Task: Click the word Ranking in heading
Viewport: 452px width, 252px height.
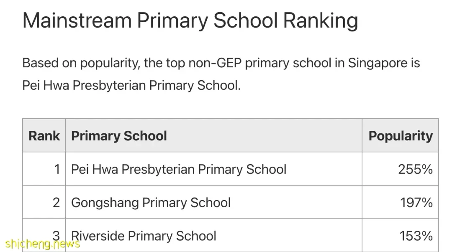Action: (321, 21)
